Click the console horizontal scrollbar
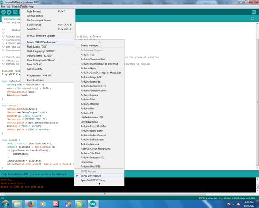 105,194
